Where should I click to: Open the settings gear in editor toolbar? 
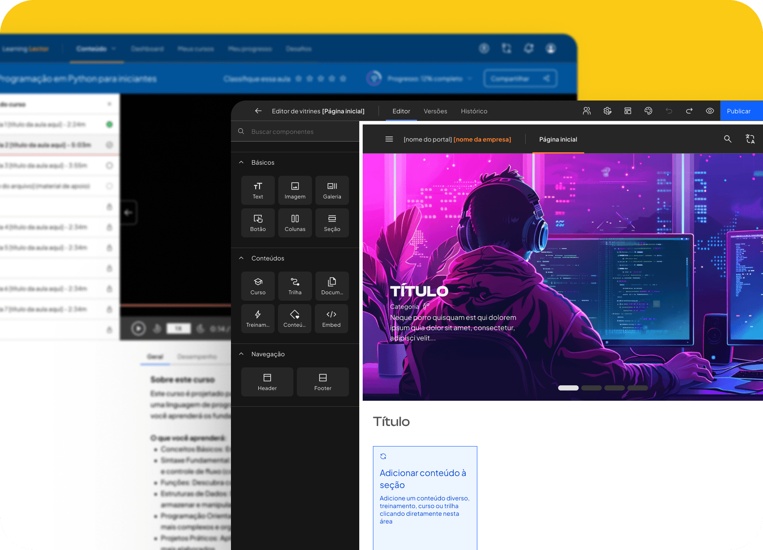click(x=607, y=111)
